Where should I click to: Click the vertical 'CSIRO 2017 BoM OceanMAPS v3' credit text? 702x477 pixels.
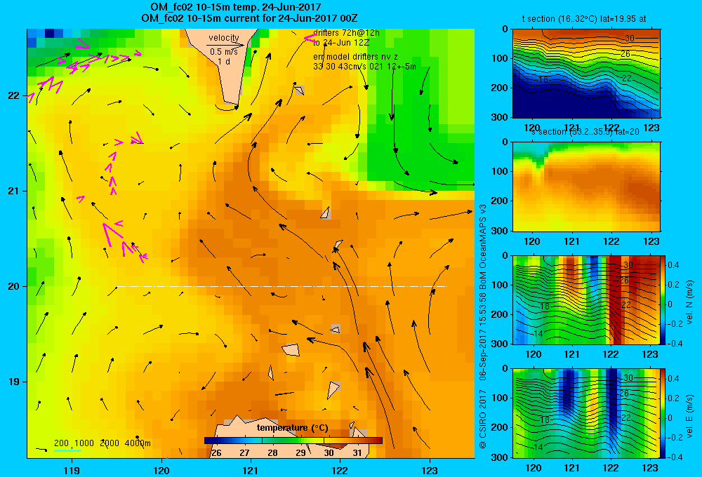pos(483,325)
